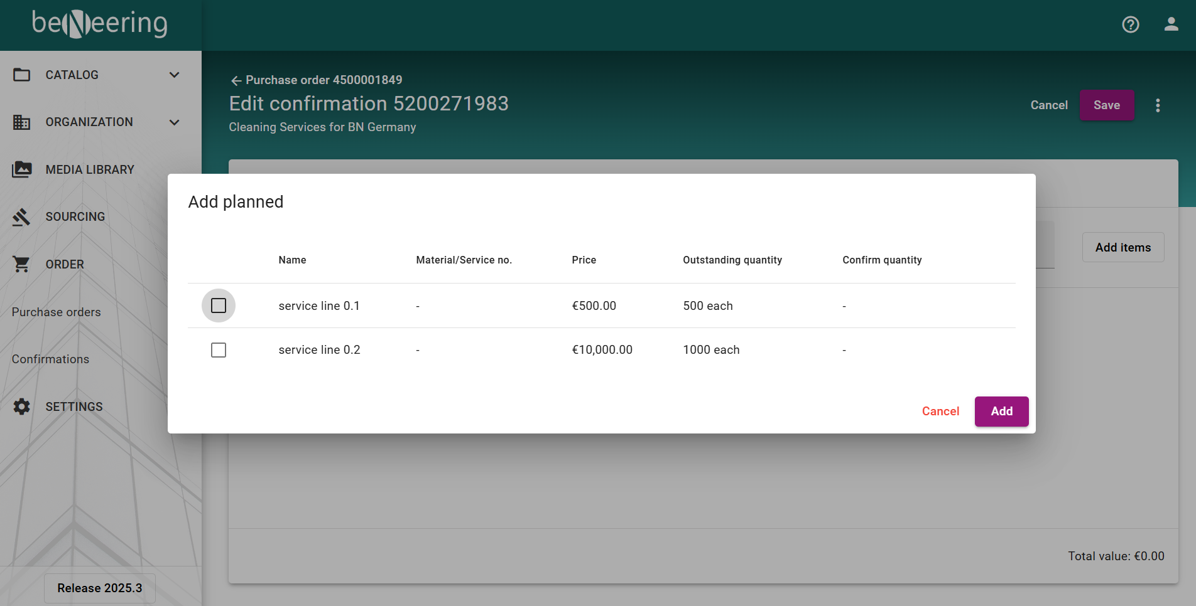Expand the Catalog menu chevron
The width and height of the screenshot is (1196, 606).
pos(175,75)
